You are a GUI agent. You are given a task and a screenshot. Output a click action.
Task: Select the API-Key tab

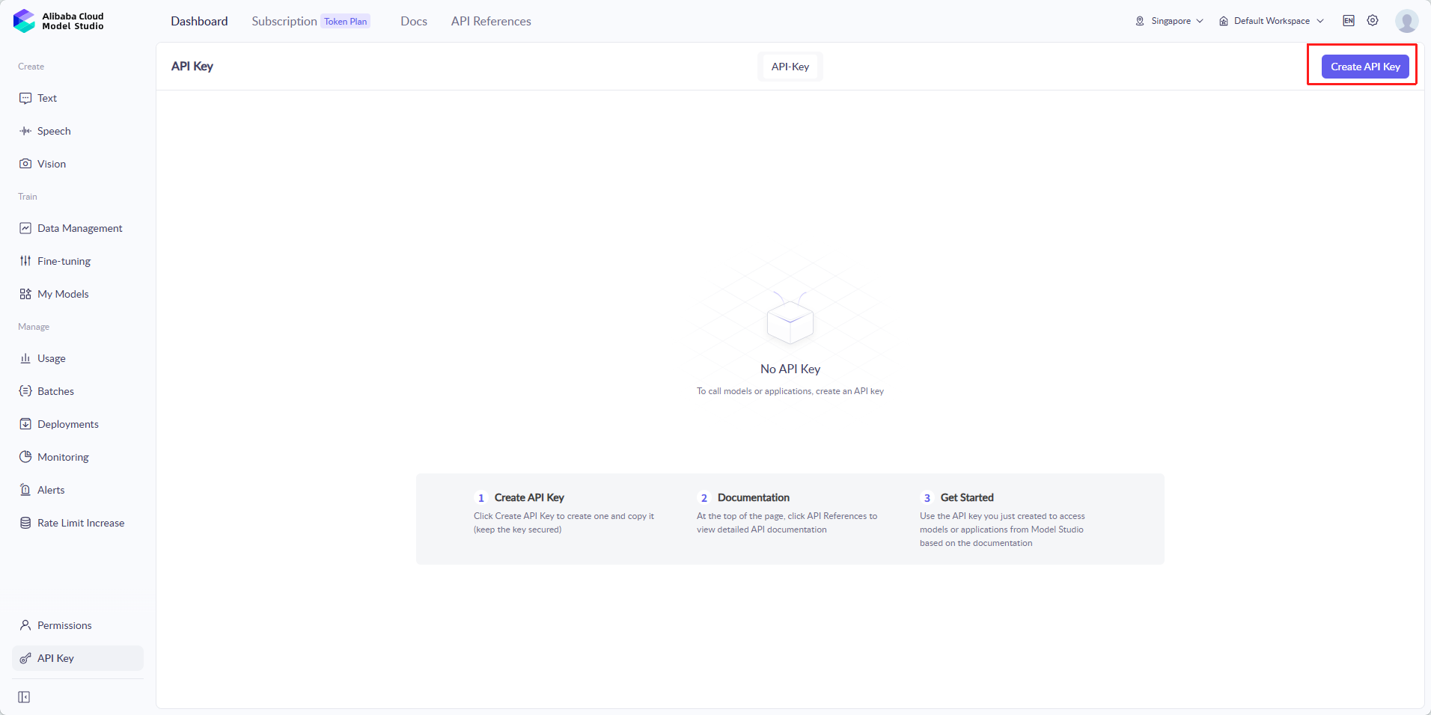click(790, 67)
